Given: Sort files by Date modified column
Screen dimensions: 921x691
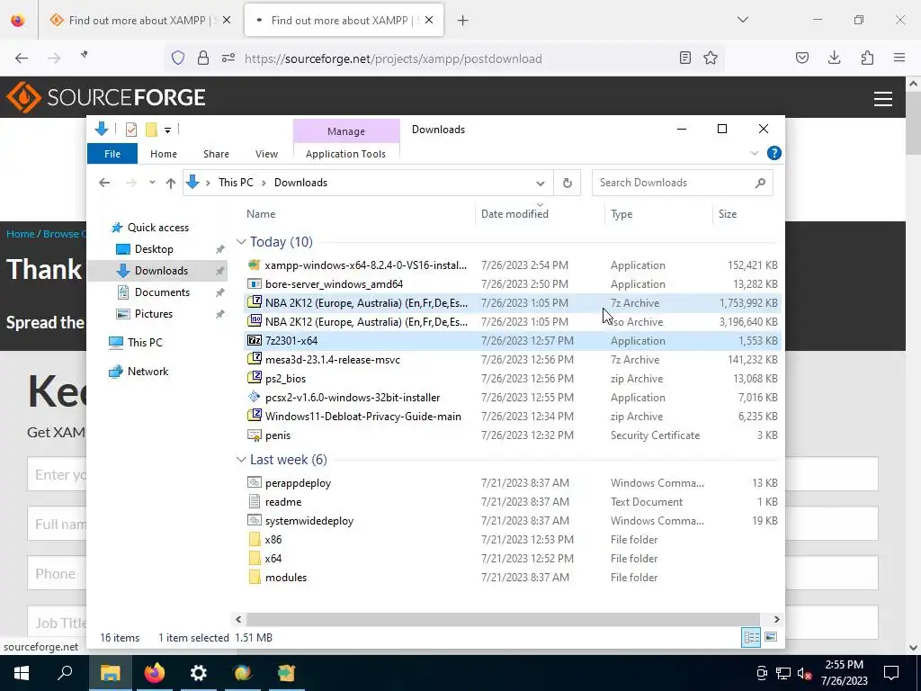Looking at the screenshot, I should pyautogui.click(x=514, y=214).
